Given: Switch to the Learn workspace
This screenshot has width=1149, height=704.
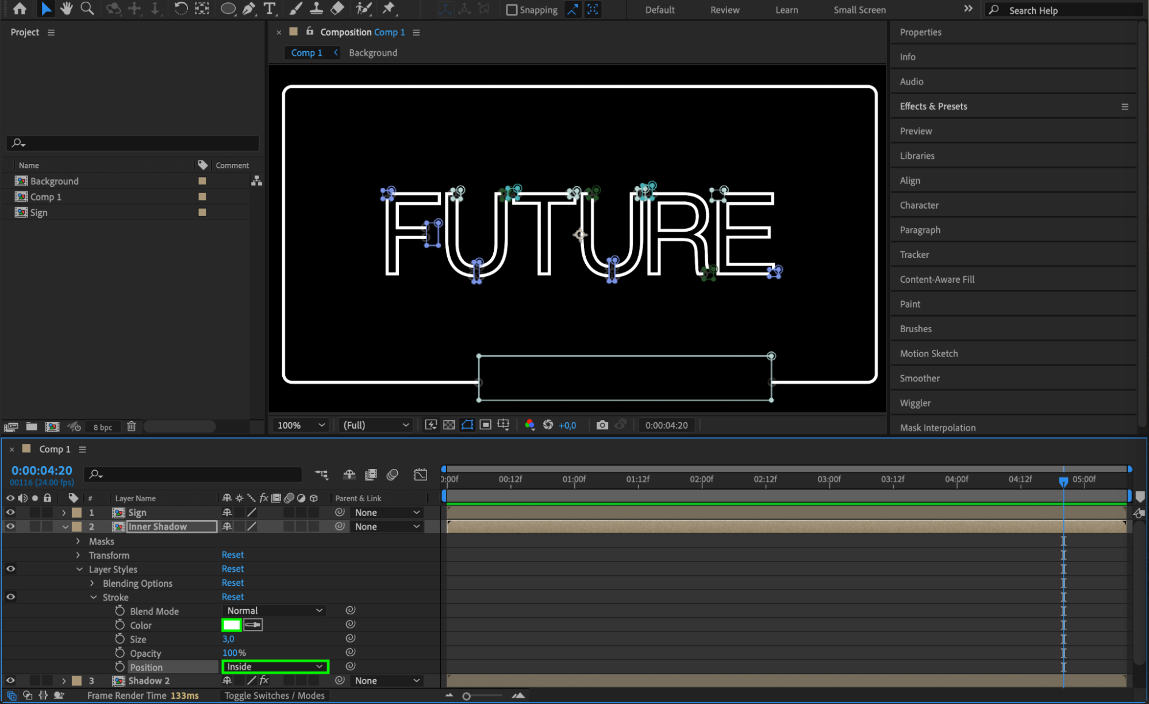Looking at the screenshot, I should [786, 10].
